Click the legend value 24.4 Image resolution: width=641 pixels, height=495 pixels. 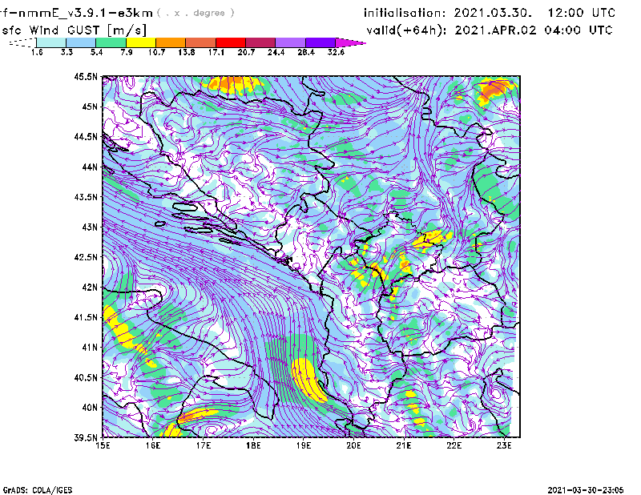[276, 52]
